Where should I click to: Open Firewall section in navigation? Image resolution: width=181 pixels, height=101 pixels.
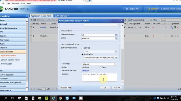[13, 48]
